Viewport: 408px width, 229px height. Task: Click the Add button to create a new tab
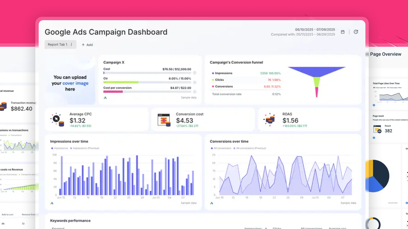click(x=87, y=45)
